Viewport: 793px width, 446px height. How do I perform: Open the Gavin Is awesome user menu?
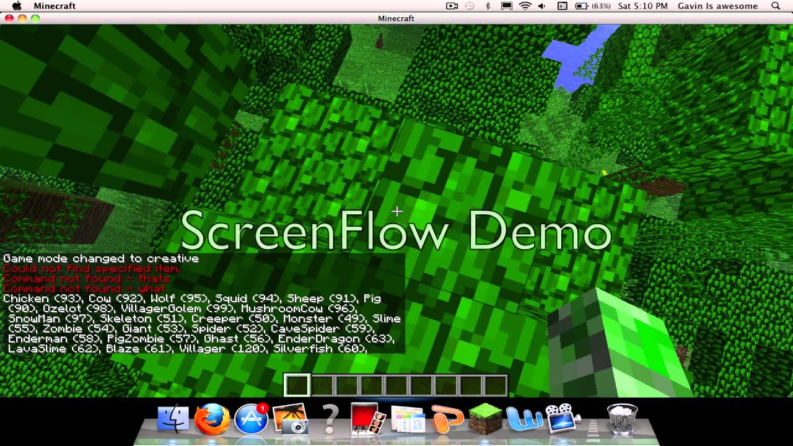(717, 6)
